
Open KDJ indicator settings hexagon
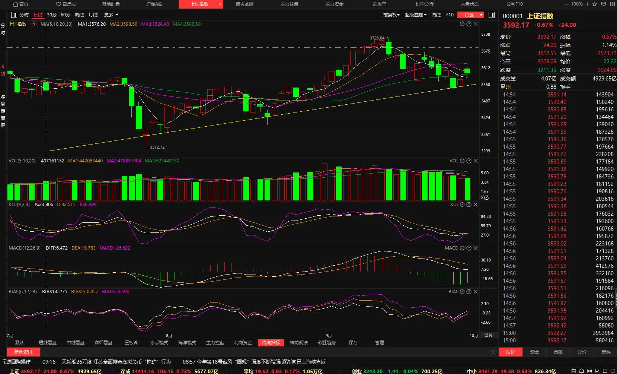coord(462,205)
